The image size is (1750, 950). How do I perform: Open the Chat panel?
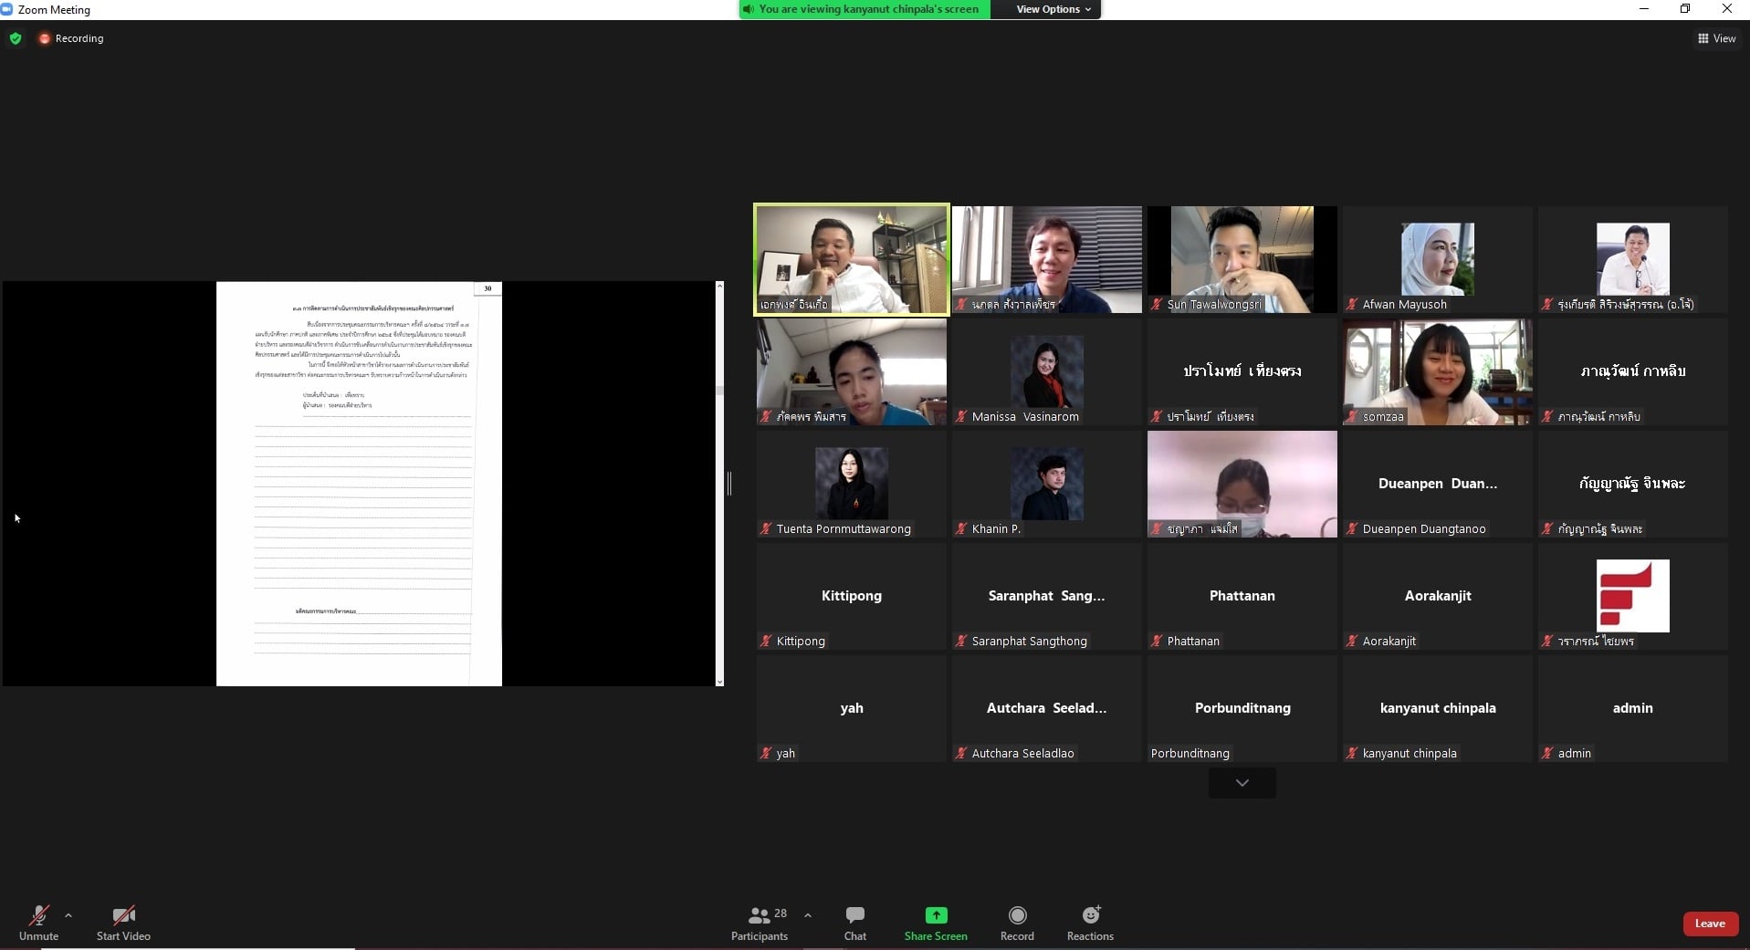click(854, 915)
